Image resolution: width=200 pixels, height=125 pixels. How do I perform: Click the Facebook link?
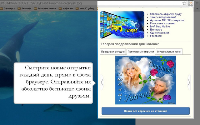pyautogui.click(x=156, y=36)
